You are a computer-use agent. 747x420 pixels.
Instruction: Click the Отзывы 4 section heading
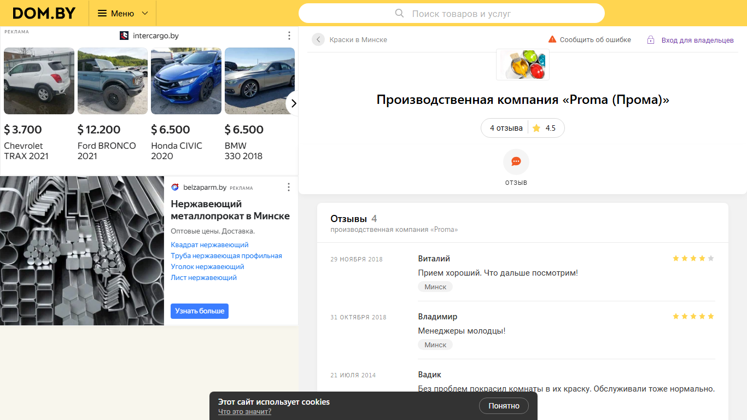[354, 219]
